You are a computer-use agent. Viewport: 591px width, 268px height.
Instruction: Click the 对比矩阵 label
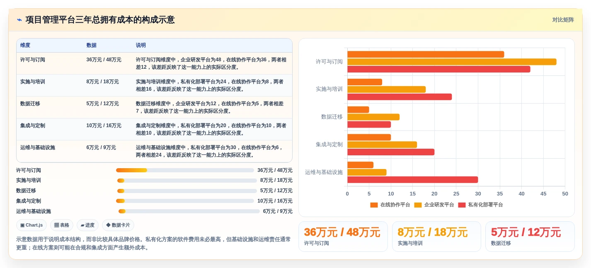563,20
